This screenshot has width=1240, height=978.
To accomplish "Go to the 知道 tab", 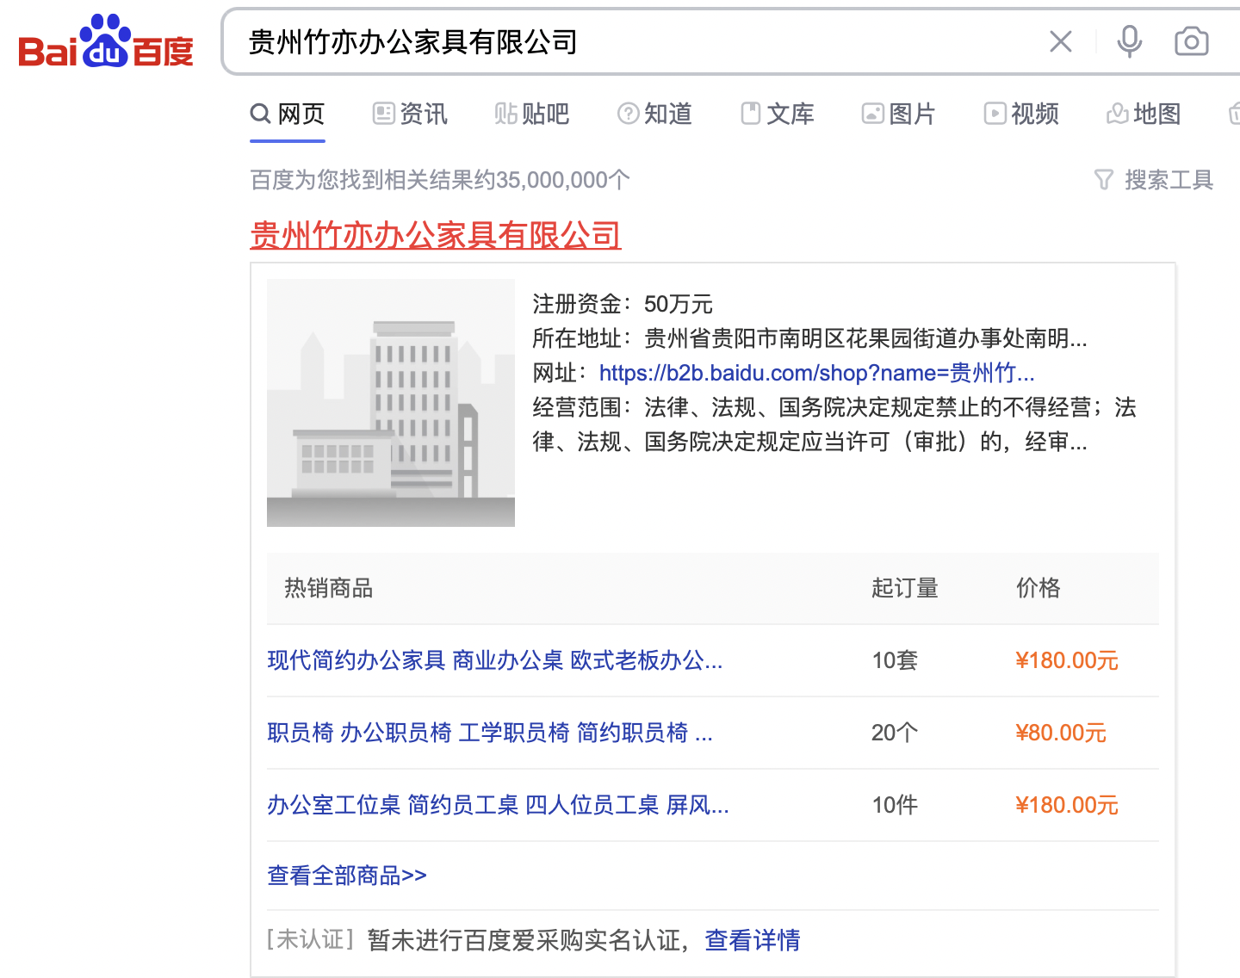I will click(x=654, y=114).
